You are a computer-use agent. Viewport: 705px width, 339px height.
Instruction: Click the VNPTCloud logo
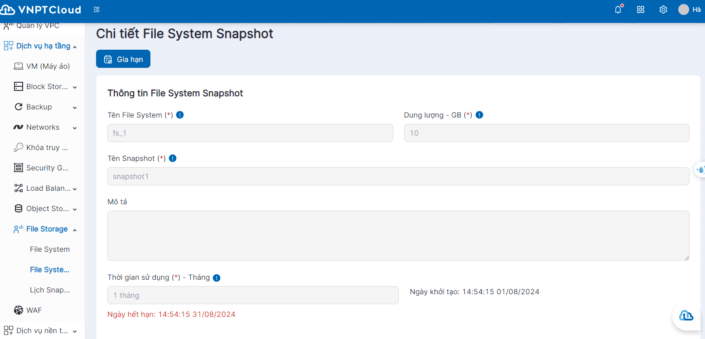[41, 9]
